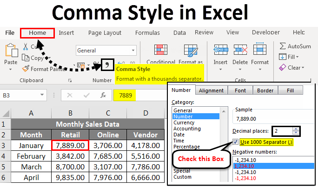Switch to Font tab in dialog
318x187 pixels.
click(x=240, y=90)
